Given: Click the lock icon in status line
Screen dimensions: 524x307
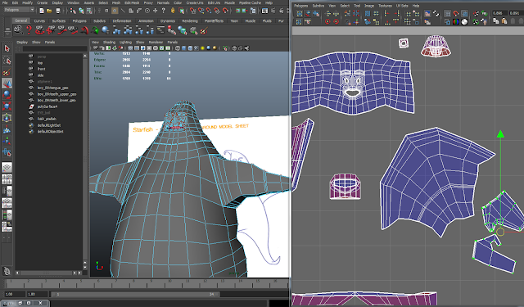Looking at the screenshot, I should pos(173,11).
